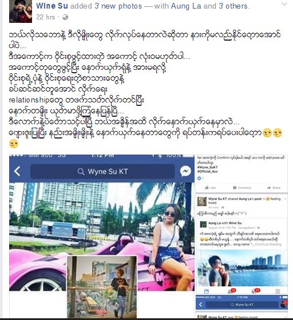The height and width of the screenshot is (320, 293).
Task: Click the globe privacy icon beside 22 hrs
Action: point(65,17)
